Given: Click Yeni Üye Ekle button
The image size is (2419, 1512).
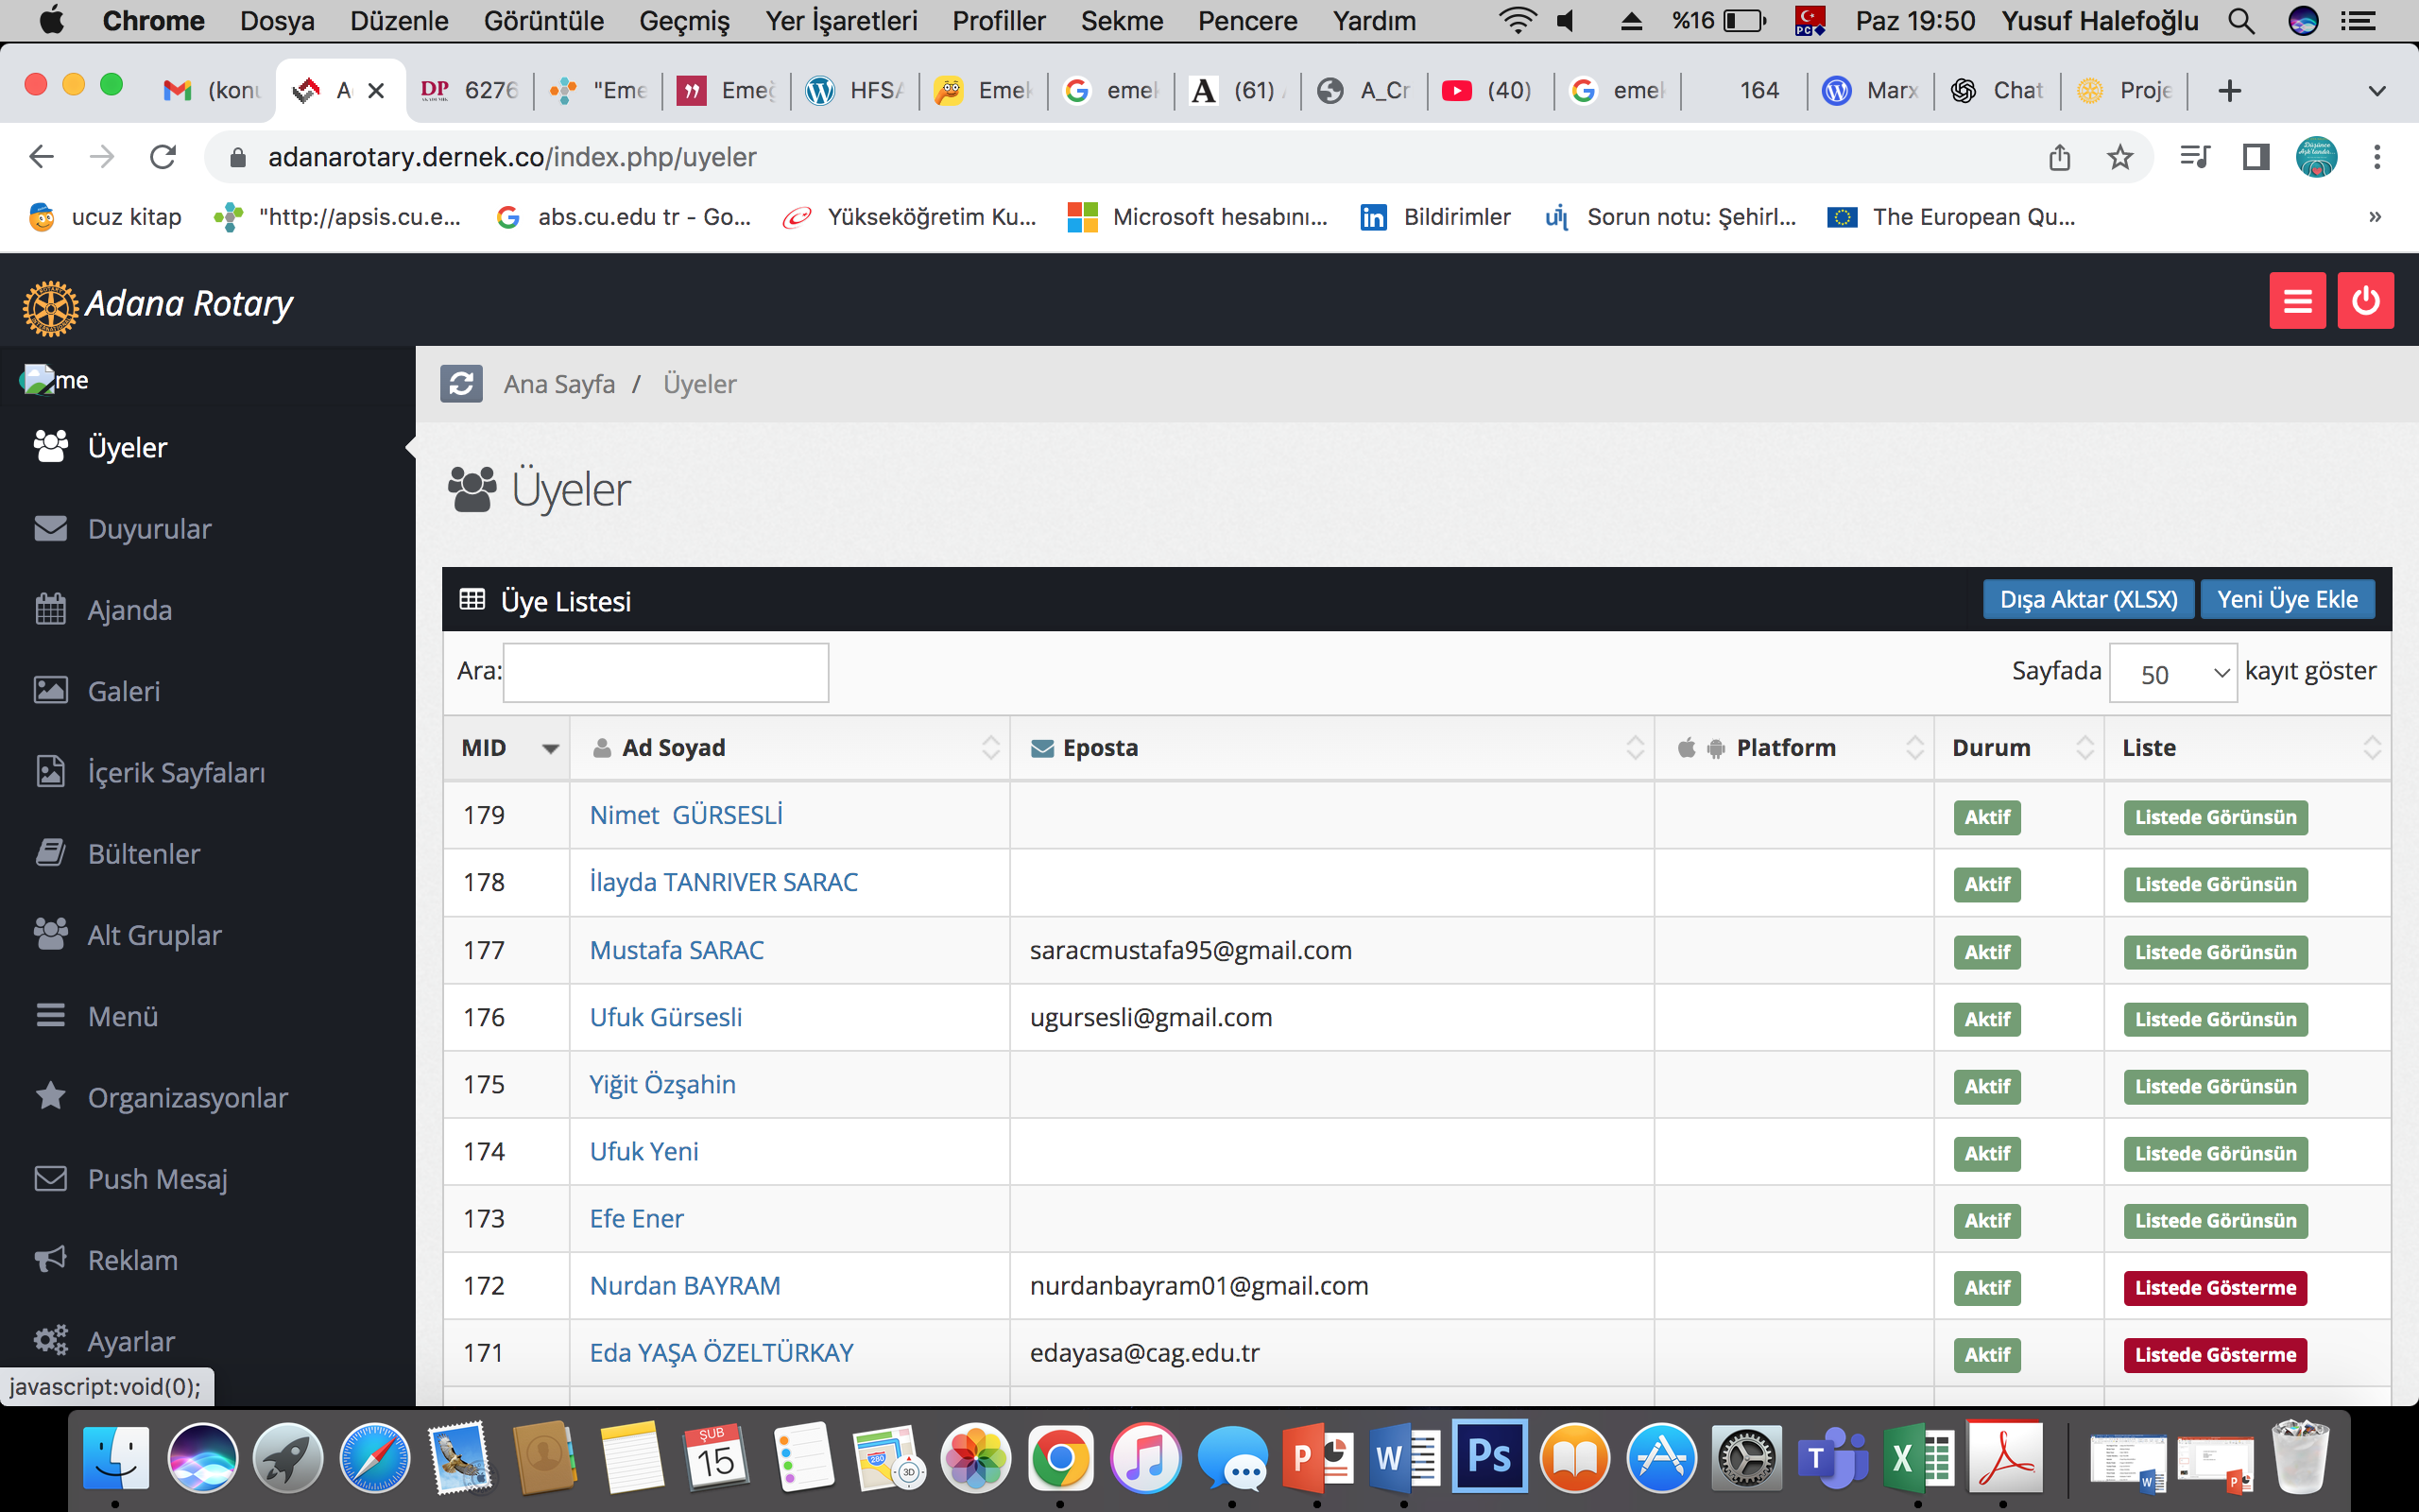Looking at the screenshot, I should (x=2286, y=599).
